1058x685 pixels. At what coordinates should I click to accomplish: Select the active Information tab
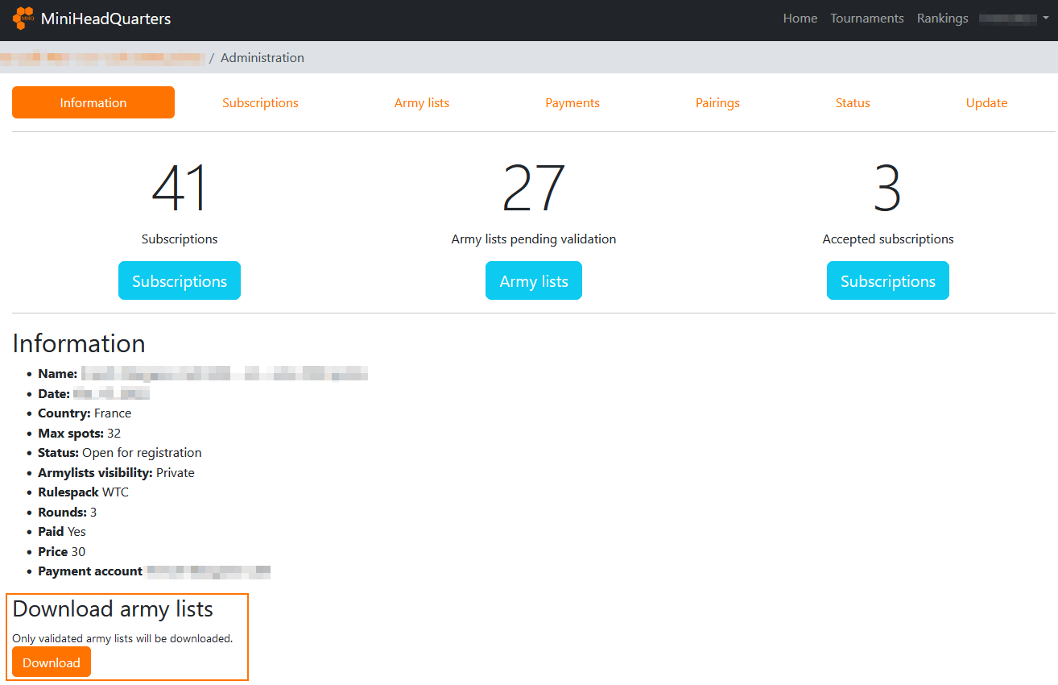93,103
